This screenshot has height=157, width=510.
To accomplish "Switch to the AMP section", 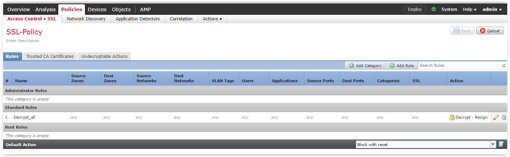I will point(145,9).
